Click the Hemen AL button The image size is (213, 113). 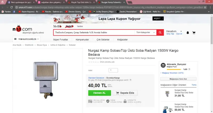coord(100,93)
